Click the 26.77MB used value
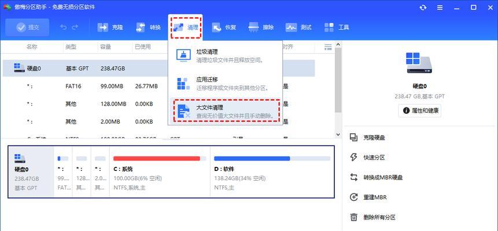498x231 pixels. (x=146, y=86)
